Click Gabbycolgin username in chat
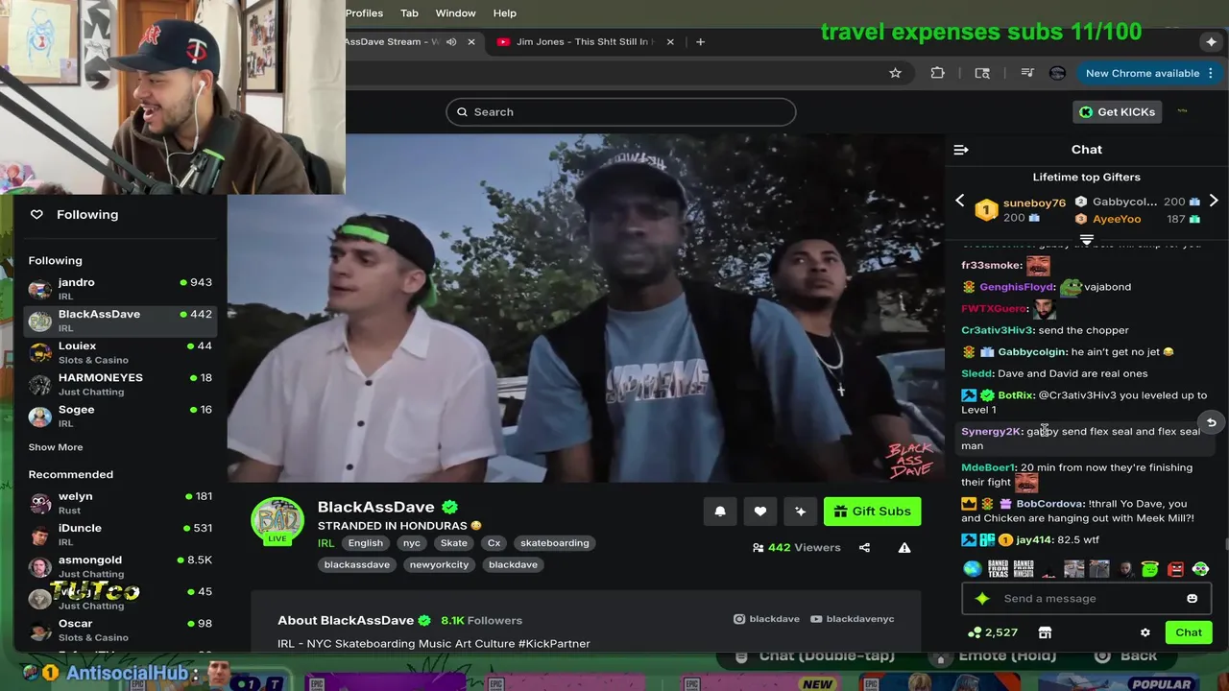This screenshot has width=1229, height=691. point(1032,352)
